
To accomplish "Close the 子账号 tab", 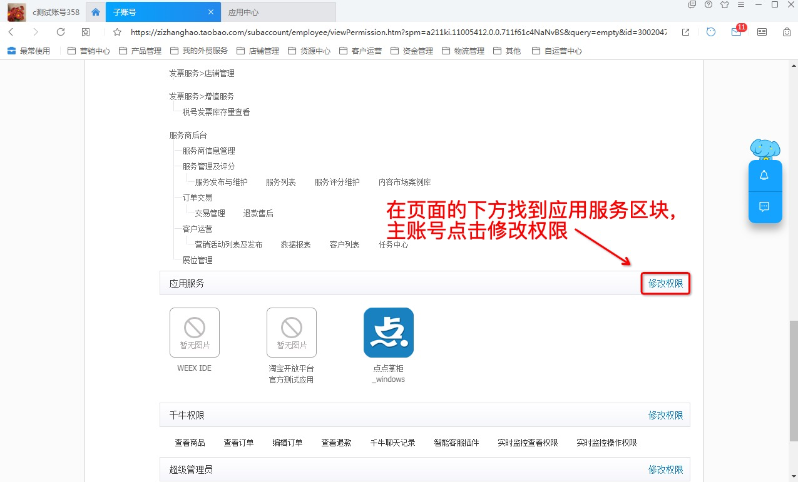I will click(x=211, y=12).
